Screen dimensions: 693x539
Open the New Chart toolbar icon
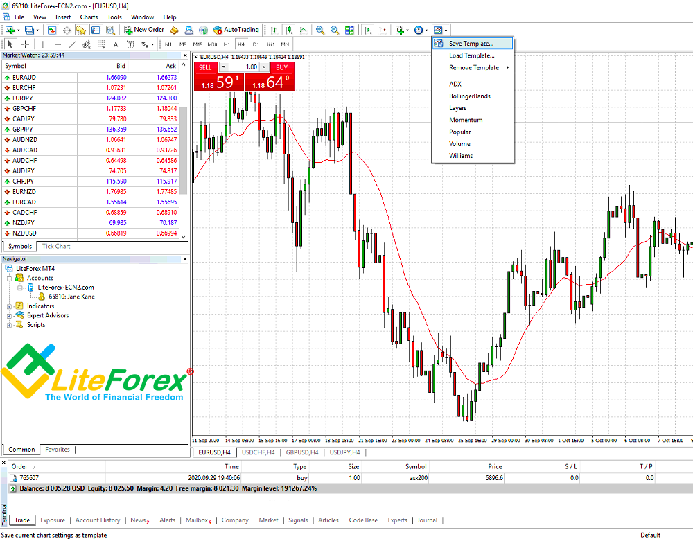click(x=10, y=30)
